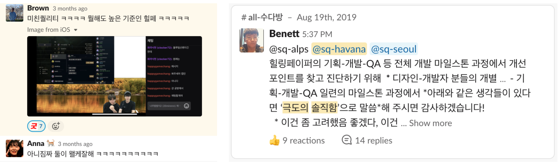Open Anna's profile picture

[15, 148]
